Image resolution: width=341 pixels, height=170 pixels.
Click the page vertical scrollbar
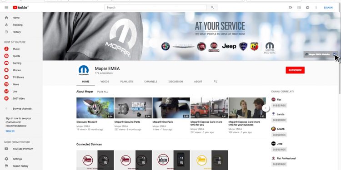point(340,53)
